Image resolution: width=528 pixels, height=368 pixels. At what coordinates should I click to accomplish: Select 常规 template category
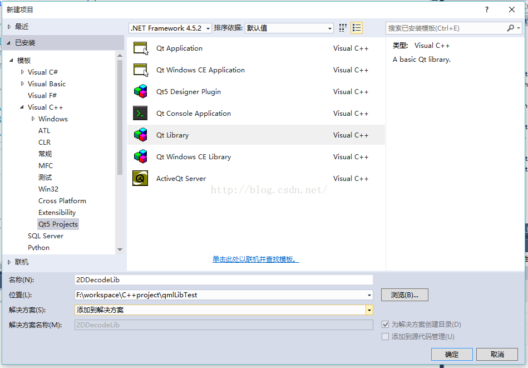pyautogui.click(x=45, y=154)
